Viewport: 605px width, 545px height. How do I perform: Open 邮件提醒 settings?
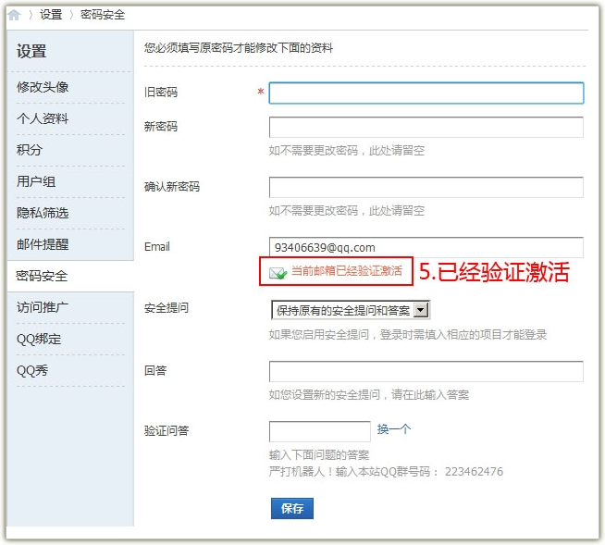pyautogui.click(x=43, y=244)
